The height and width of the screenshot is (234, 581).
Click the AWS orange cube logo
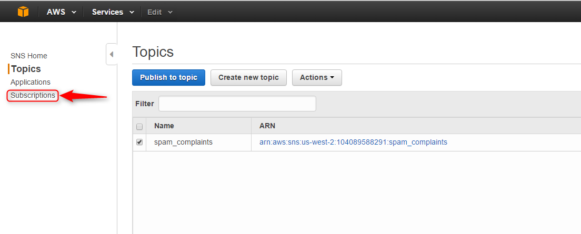click(x=23, y=12)
